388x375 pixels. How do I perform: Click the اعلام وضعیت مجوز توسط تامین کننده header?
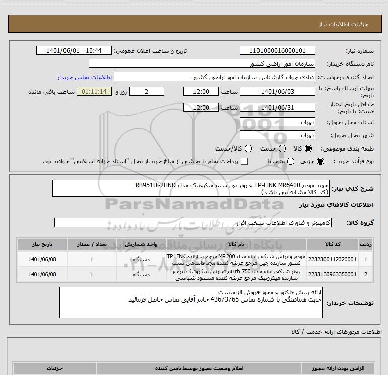[199, 368]
